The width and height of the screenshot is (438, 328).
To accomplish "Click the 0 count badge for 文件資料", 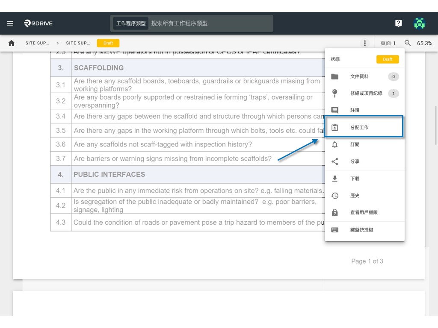I will [x=394, y=76].
